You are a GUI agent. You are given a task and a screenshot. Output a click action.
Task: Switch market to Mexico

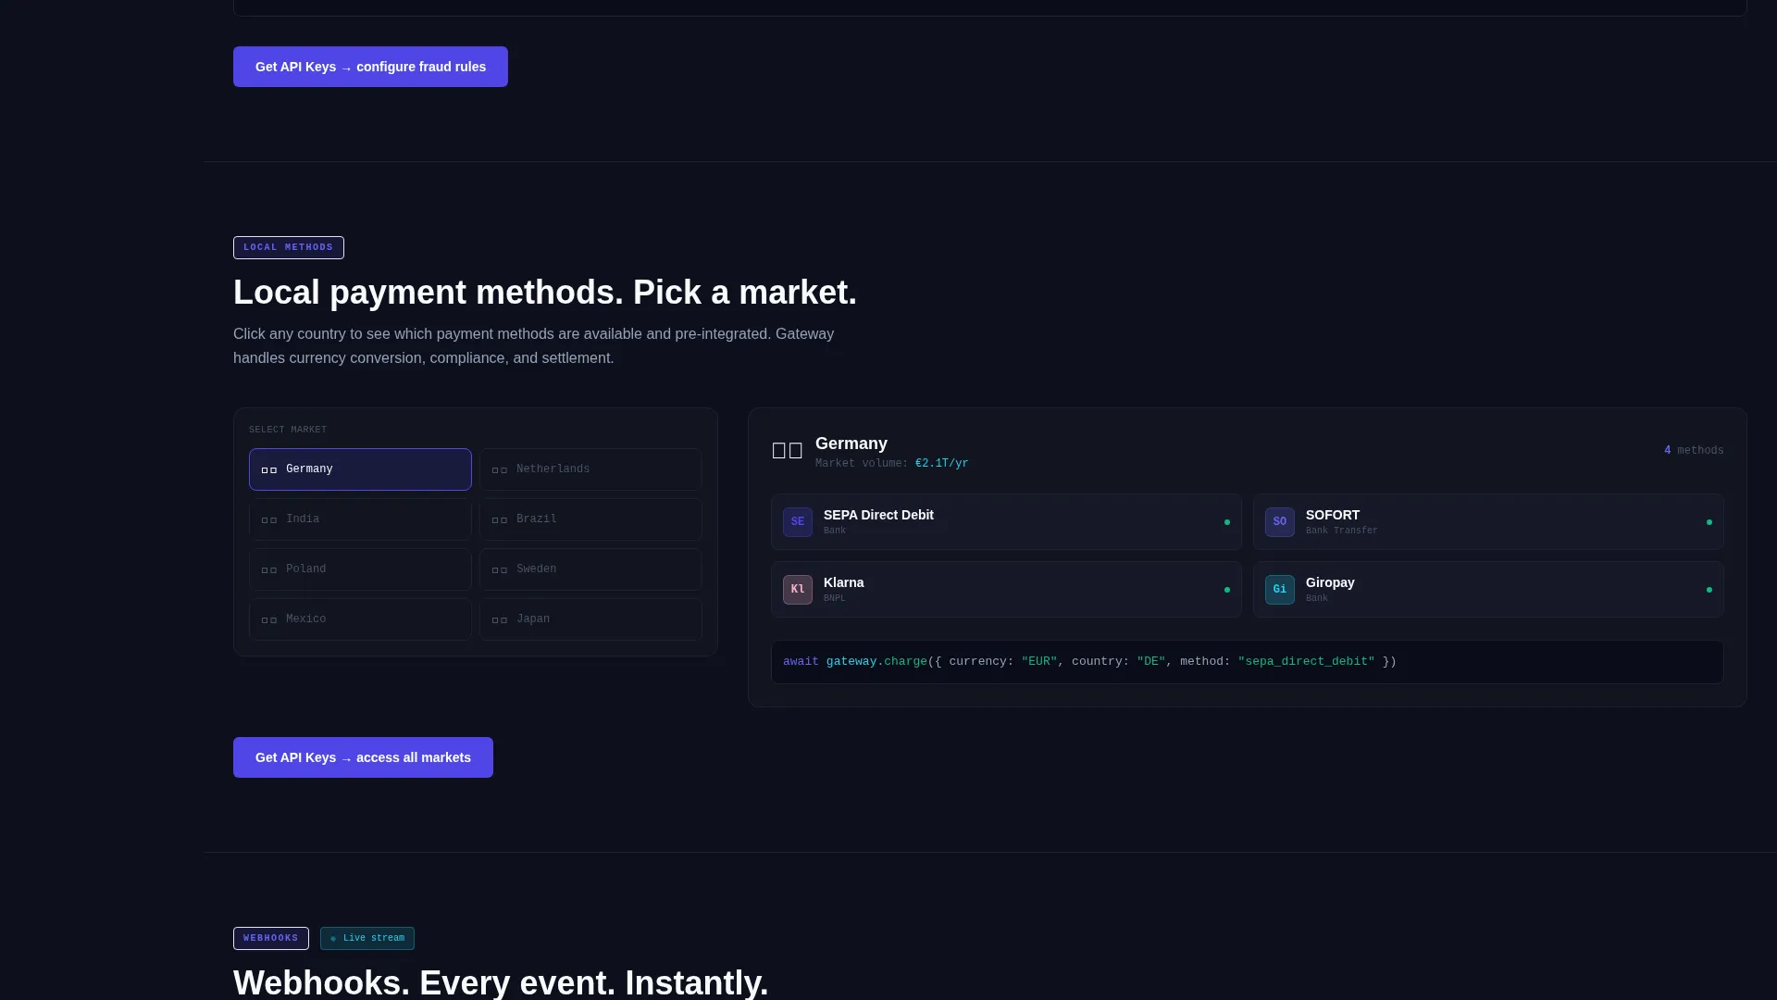tap(360, 619)
